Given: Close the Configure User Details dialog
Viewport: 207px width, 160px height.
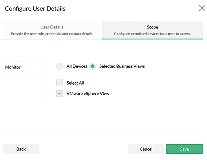Looking at the screenshot, I should (202, 8).
